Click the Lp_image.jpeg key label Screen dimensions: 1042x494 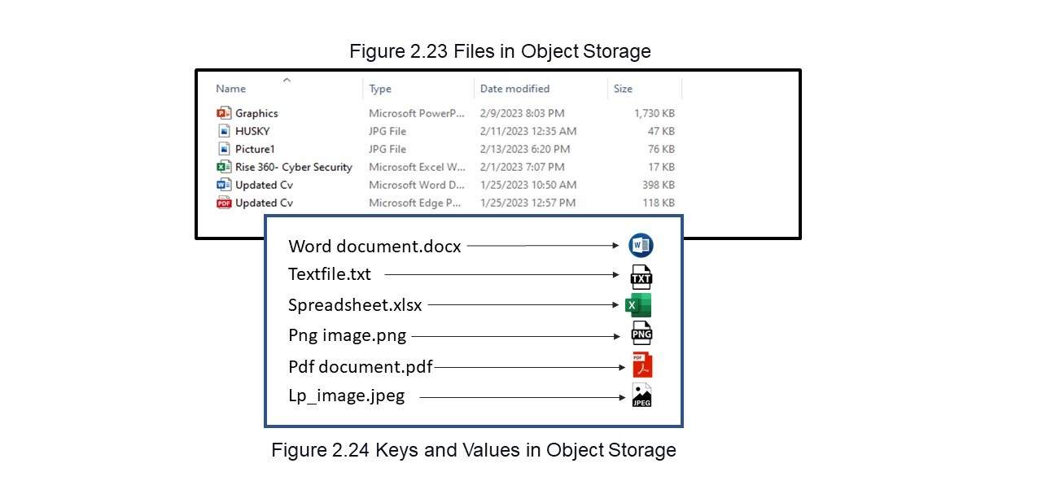[x=346, y=396]
